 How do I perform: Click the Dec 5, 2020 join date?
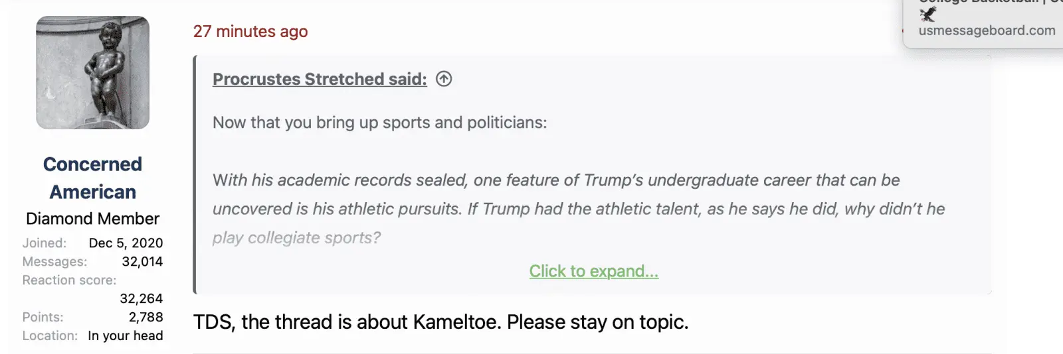tap(126, 243)
